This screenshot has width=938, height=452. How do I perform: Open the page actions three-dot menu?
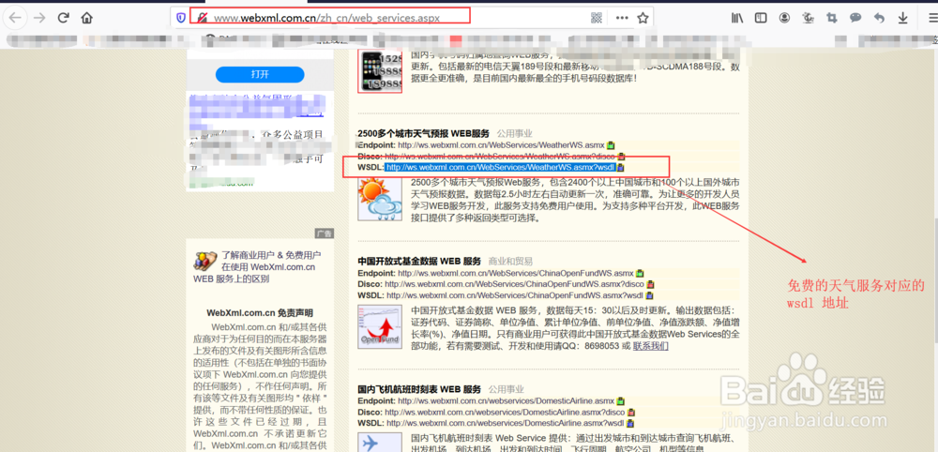click(x=622, y=18)
